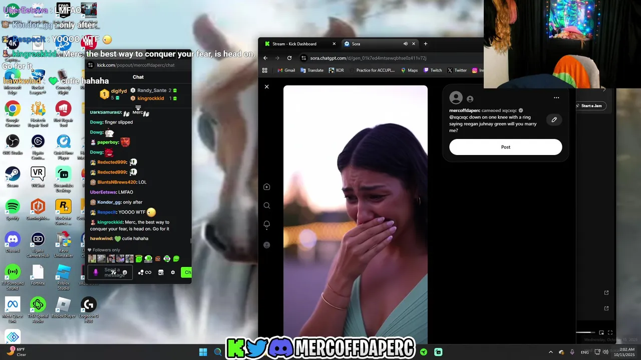Click the Sora video play sidebar icon
Viewport: 641px width, 360px height.
(x=266, y=187)
